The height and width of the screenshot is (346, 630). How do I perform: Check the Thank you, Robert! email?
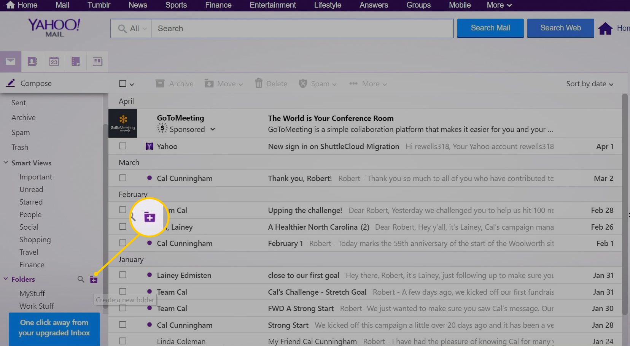(x=123, y=178)
